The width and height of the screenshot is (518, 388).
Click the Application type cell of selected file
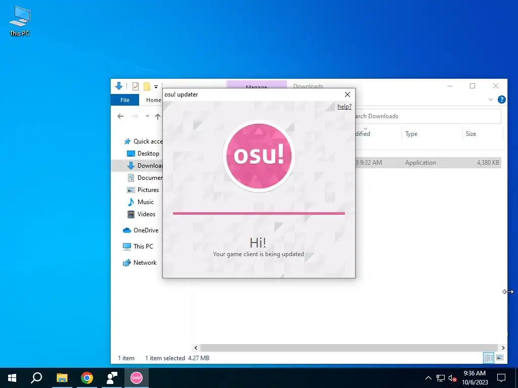420,163
